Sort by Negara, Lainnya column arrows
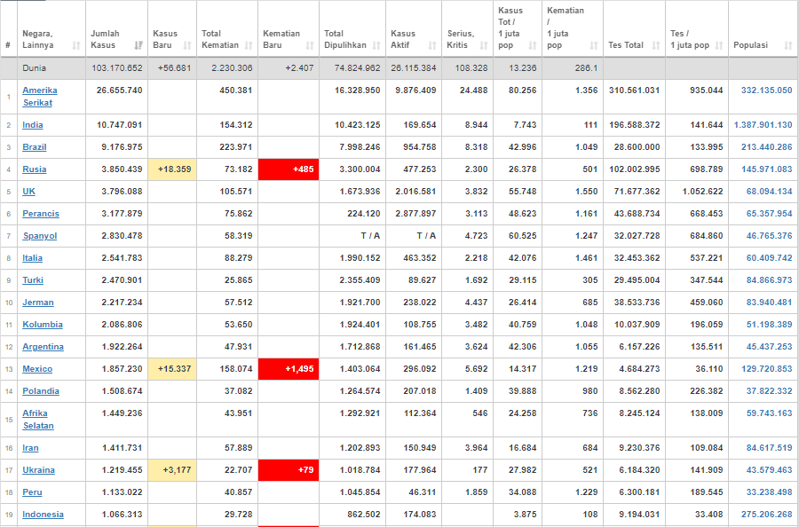 (76, 45)
